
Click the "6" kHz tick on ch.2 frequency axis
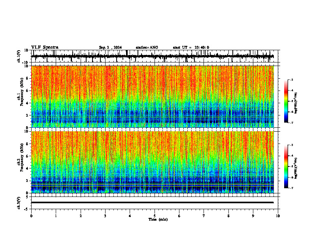[27, 156]
